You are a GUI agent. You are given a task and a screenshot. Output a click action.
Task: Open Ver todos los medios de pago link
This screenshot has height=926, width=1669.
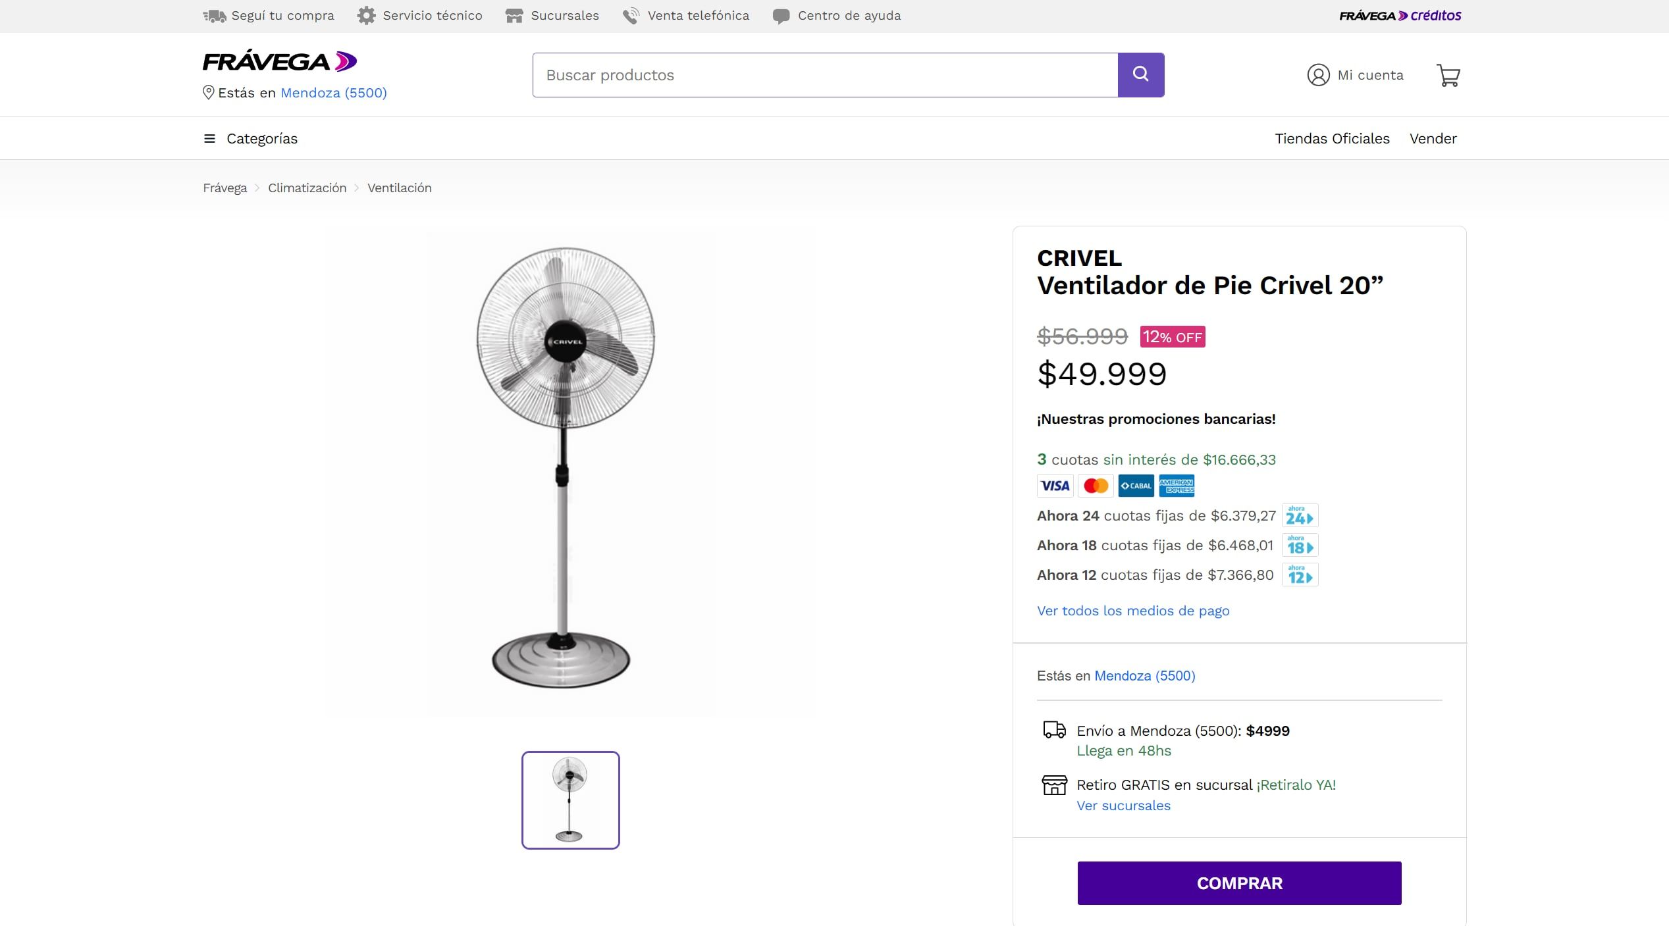[x=1132, y=610]
